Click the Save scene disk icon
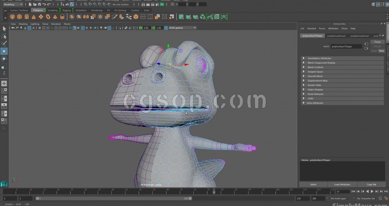 tap(40, 5)
